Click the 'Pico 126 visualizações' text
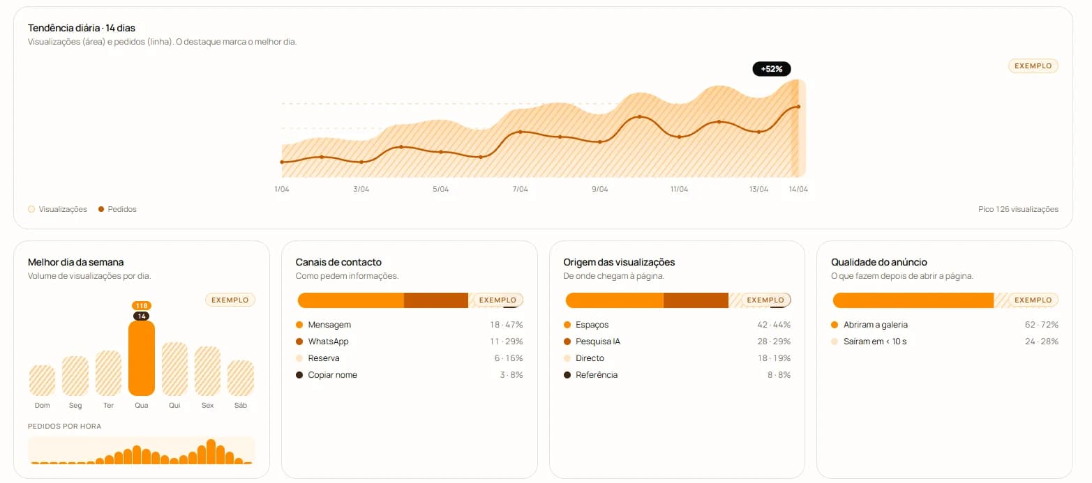Viewport: 1092px width, 483px height. 1018,209
